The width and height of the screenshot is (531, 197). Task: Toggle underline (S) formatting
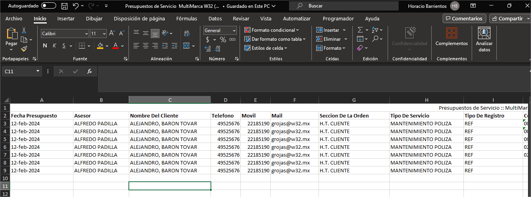point(64,45)
